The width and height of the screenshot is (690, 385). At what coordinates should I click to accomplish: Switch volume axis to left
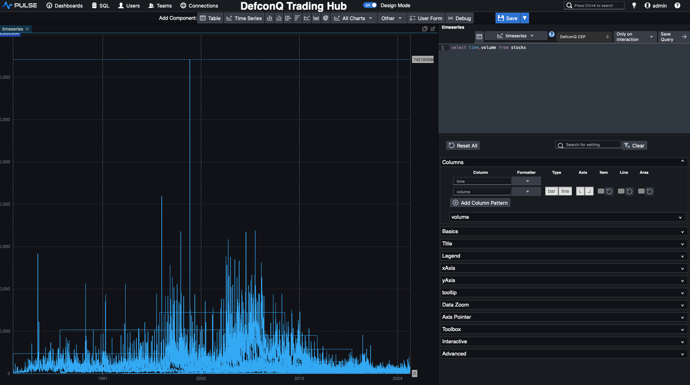click(580, 191)
